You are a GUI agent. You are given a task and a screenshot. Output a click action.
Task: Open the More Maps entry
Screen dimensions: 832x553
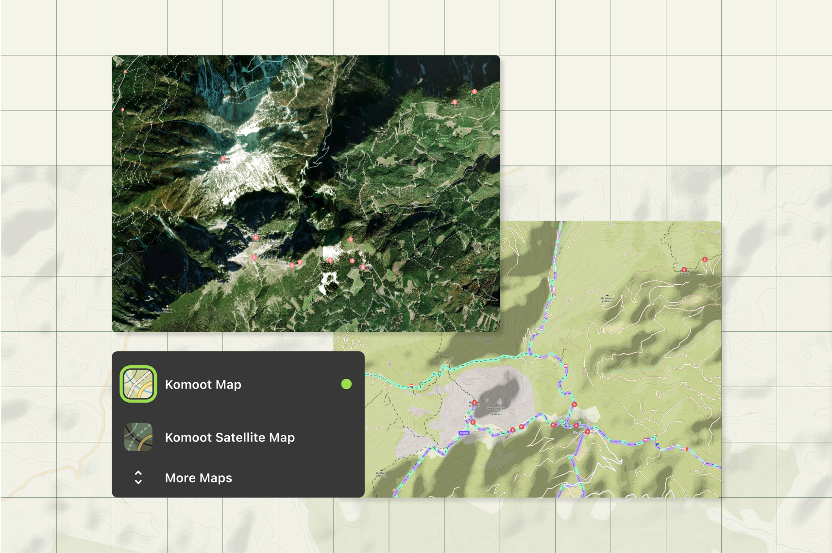point(199,478)
